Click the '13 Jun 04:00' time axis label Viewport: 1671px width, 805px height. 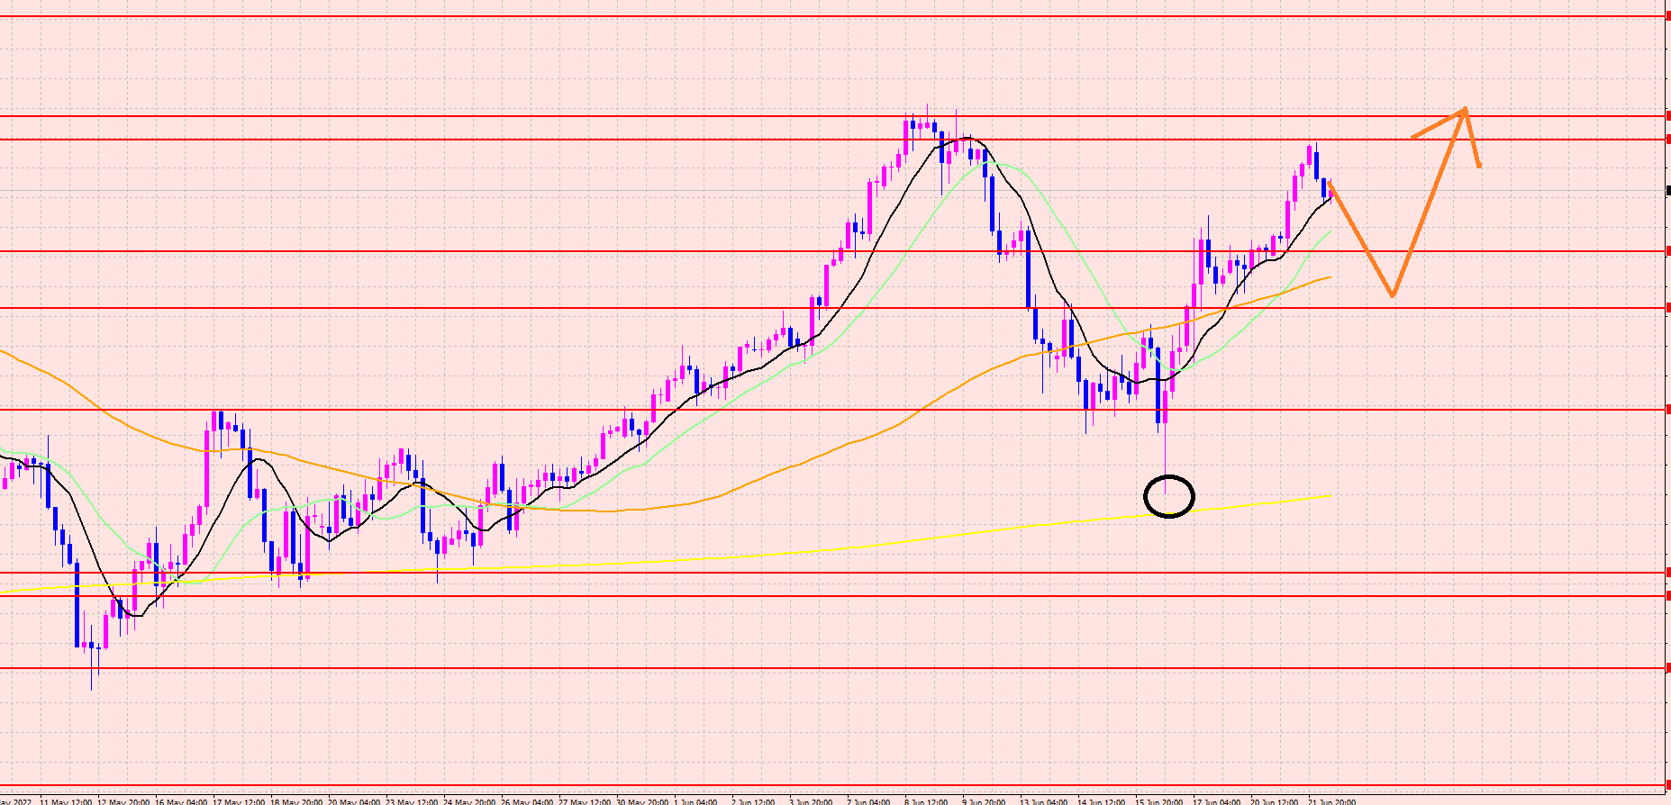tap(1043, 800)
